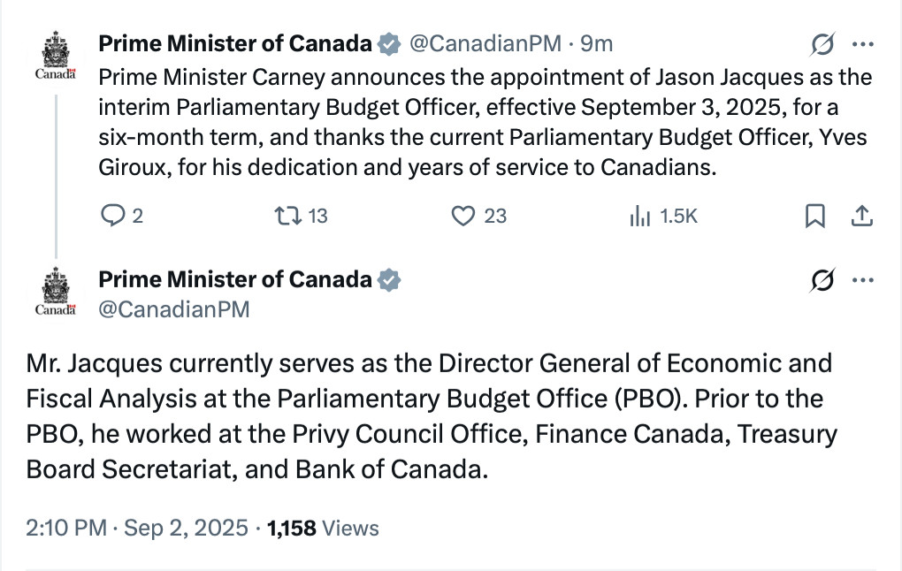Open Prime Minister of Canada avatar in first tweet

coord(55,56)
